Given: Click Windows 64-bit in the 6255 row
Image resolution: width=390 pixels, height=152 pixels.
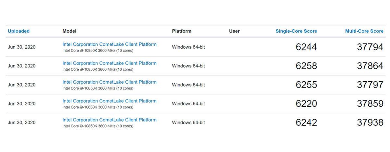Looking at the screenshot, I should click(x=188, y=85).
